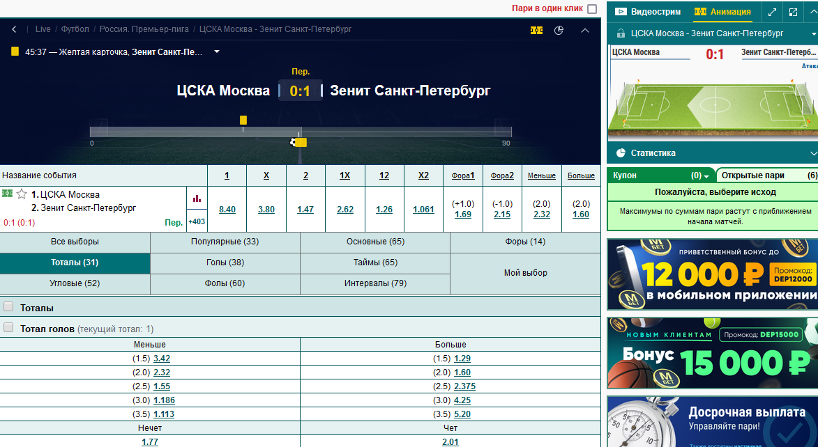Bet on draw odds 3.80

(266, 210)
